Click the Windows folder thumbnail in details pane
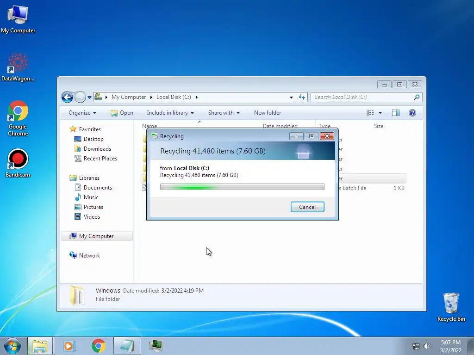 tap(77, 295)
